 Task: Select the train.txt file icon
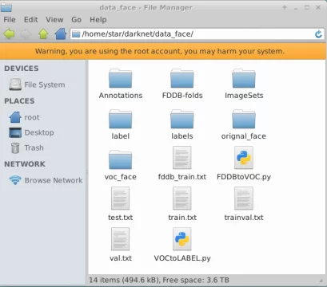(182, 199)
